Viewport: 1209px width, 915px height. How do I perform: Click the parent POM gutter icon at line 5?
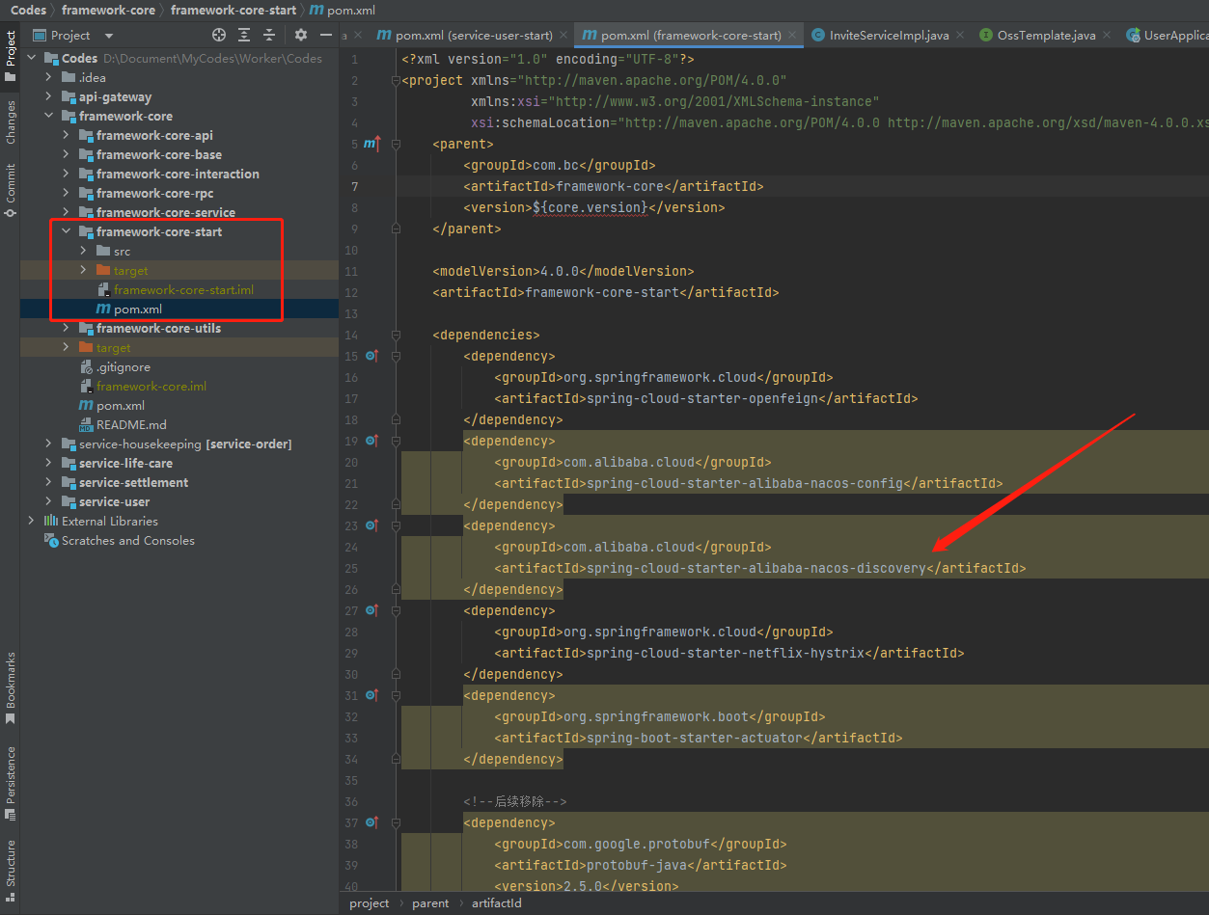click(x=371, y=144)
